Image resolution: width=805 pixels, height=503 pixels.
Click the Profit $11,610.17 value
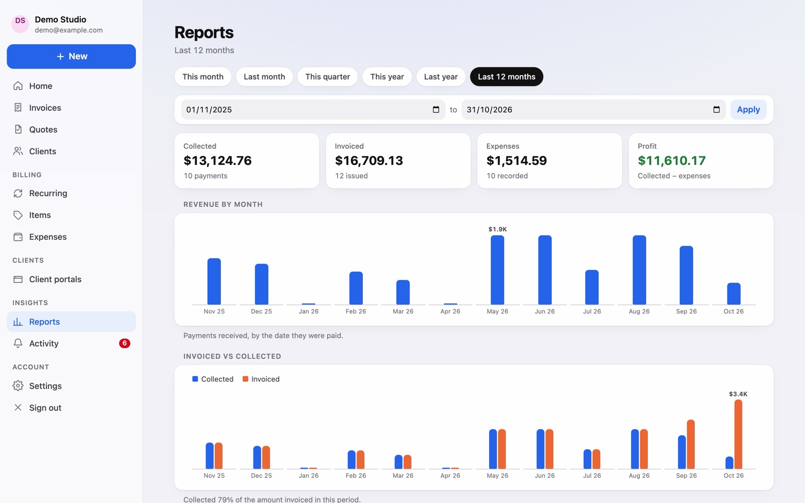click(x=672, y=160)
